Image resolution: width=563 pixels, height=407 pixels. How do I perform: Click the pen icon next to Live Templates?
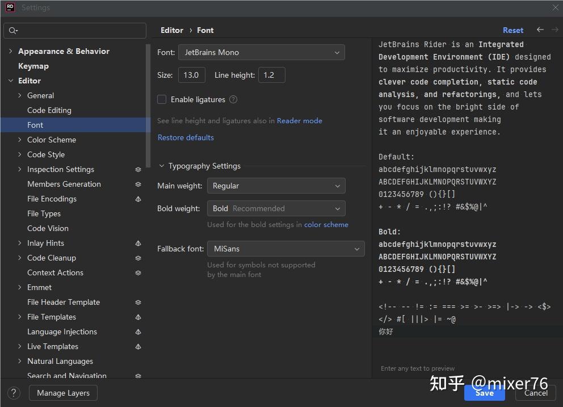(138, 346)
